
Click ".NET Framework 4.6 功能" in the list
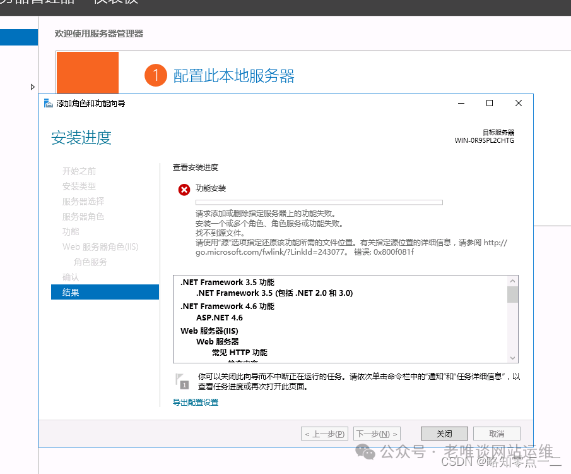227,306
